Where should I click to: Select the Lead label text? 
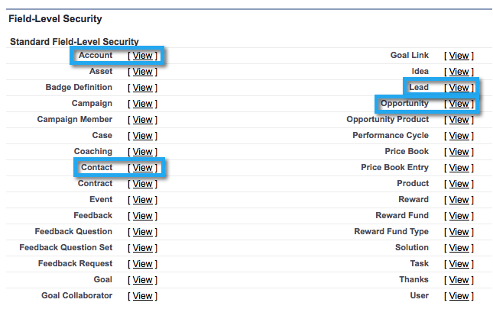pyautogui.click(x=419, y=87)
